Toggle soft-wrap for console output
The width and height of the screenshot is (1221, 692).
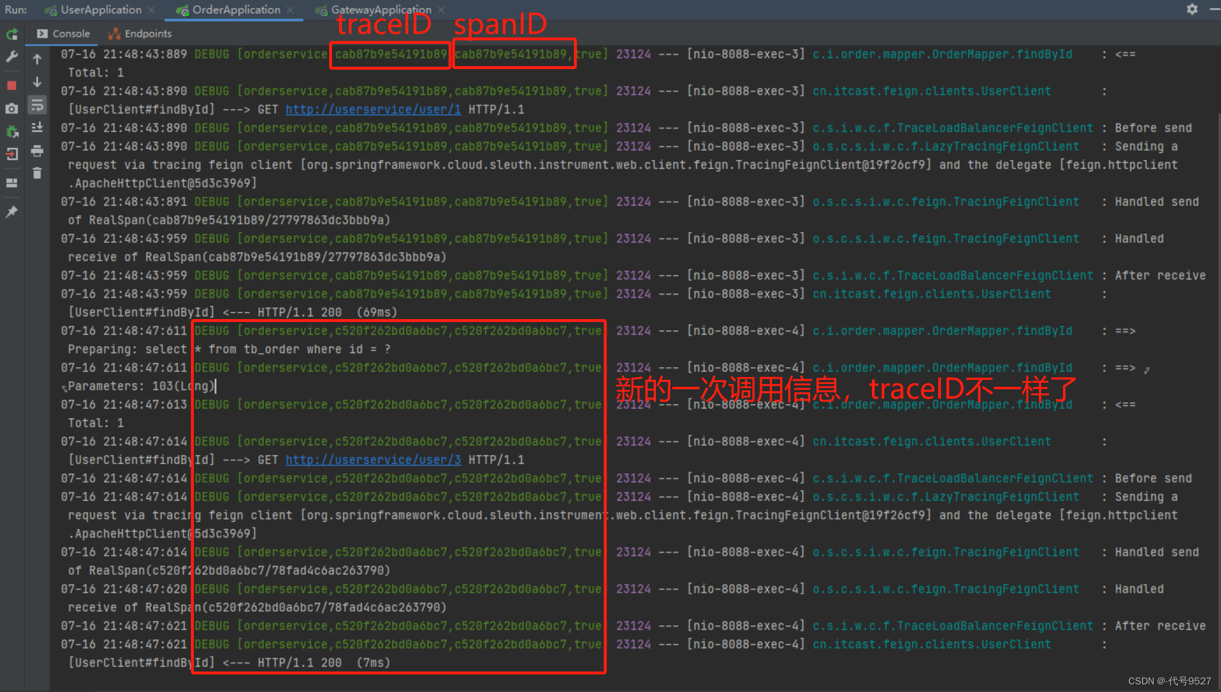pyautogui.click(x=37, y=105)
